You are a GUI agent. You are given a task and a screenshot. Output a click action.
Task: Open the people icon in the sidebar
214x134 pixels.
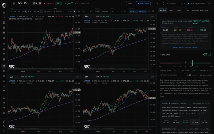pyautogui.click(x=4, y=108)
